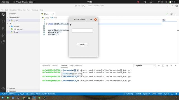Open Telegram from the taskbar

click(x=3, y=97)
